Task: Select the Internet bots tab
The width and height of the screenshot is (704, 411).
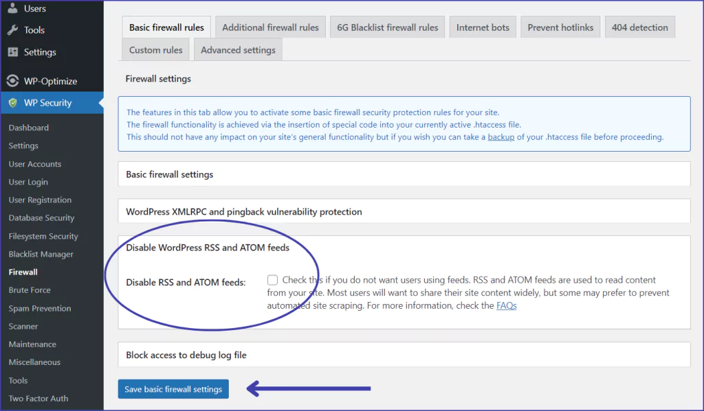Action: [483, 27]
